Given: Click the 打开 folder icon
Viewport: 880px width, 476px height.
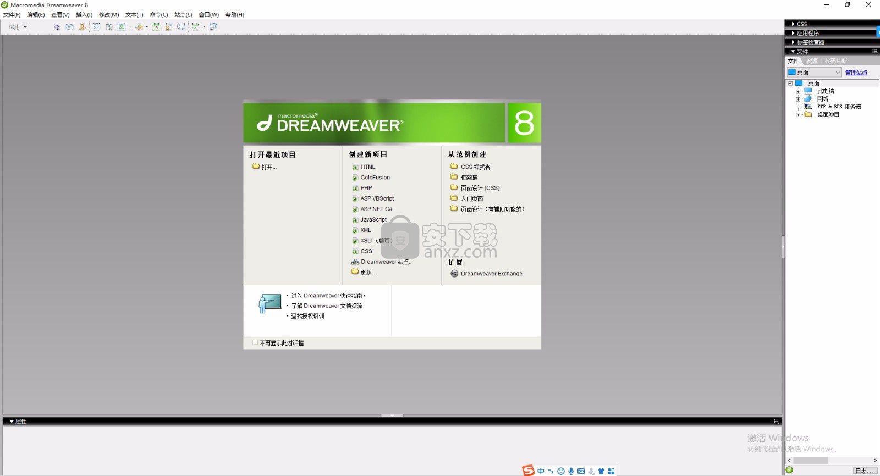Looking at the screenshot, I should pos(256,166).
